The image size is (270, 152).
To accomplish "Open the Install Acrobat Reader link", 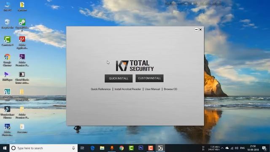I will click(127, 89).
